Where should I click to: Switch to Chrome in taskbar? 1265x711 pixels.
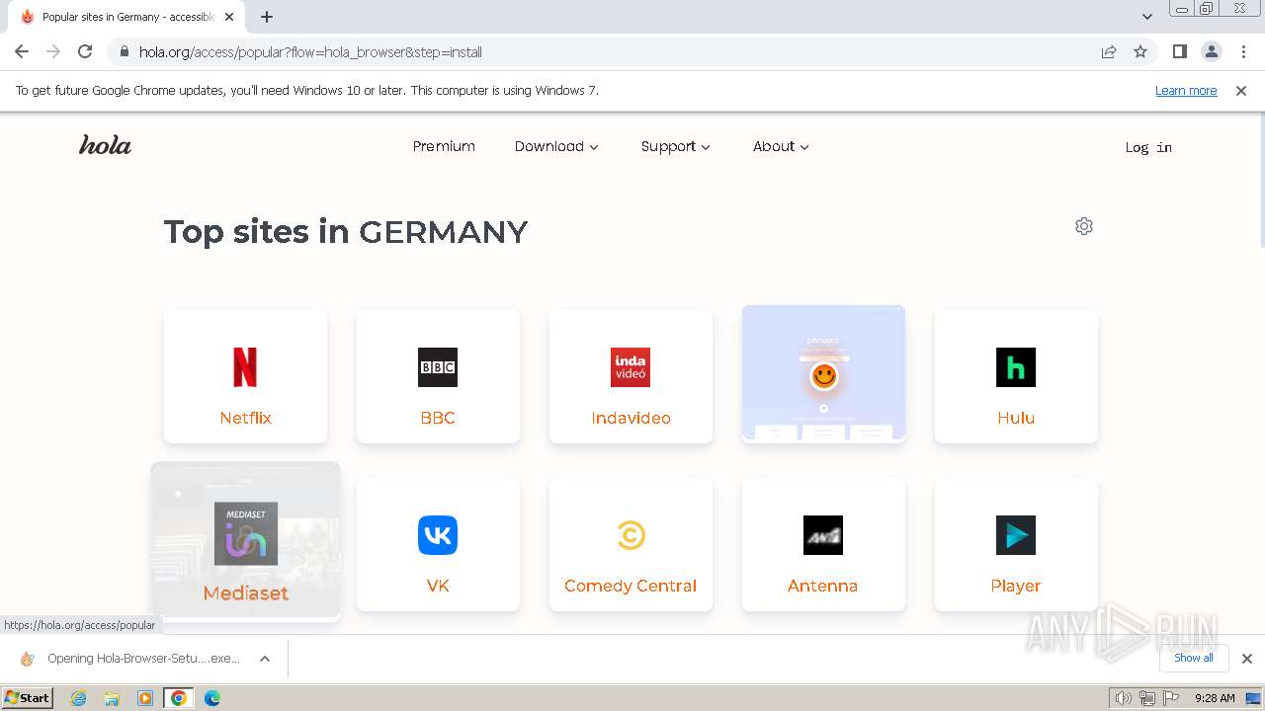click(179, 698)
